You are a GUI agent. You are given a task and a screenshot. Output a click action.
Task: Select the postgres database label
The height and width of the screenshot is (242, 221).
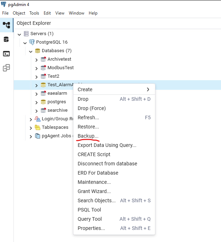57,102
